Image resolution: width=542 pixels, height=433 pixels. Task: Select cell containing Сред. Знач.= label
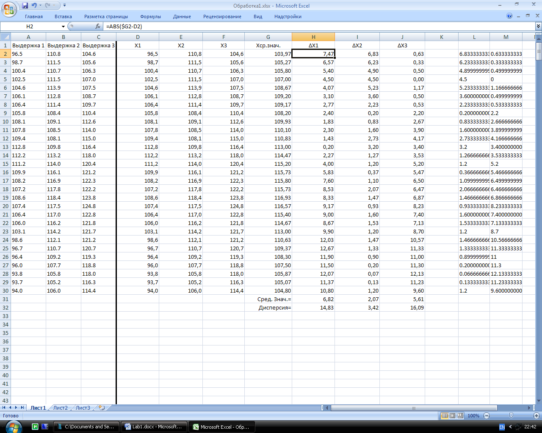(268, 299)
